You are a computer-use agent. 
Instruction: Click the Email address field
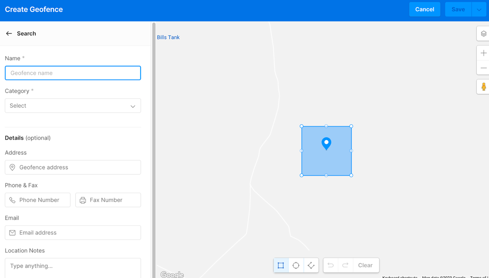point(73,232)
